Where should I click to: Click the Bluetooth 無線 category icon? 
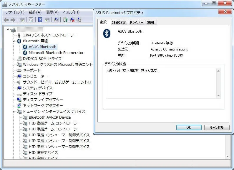(19, 41)
